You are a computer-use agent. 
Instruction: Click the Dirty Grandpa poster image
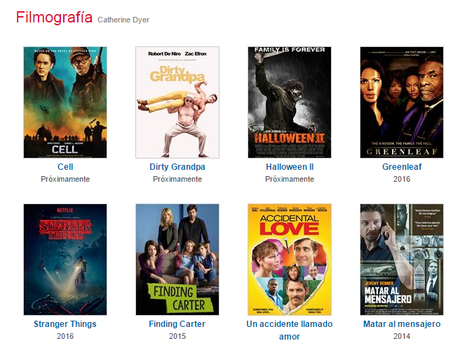[x=177, y=102]
